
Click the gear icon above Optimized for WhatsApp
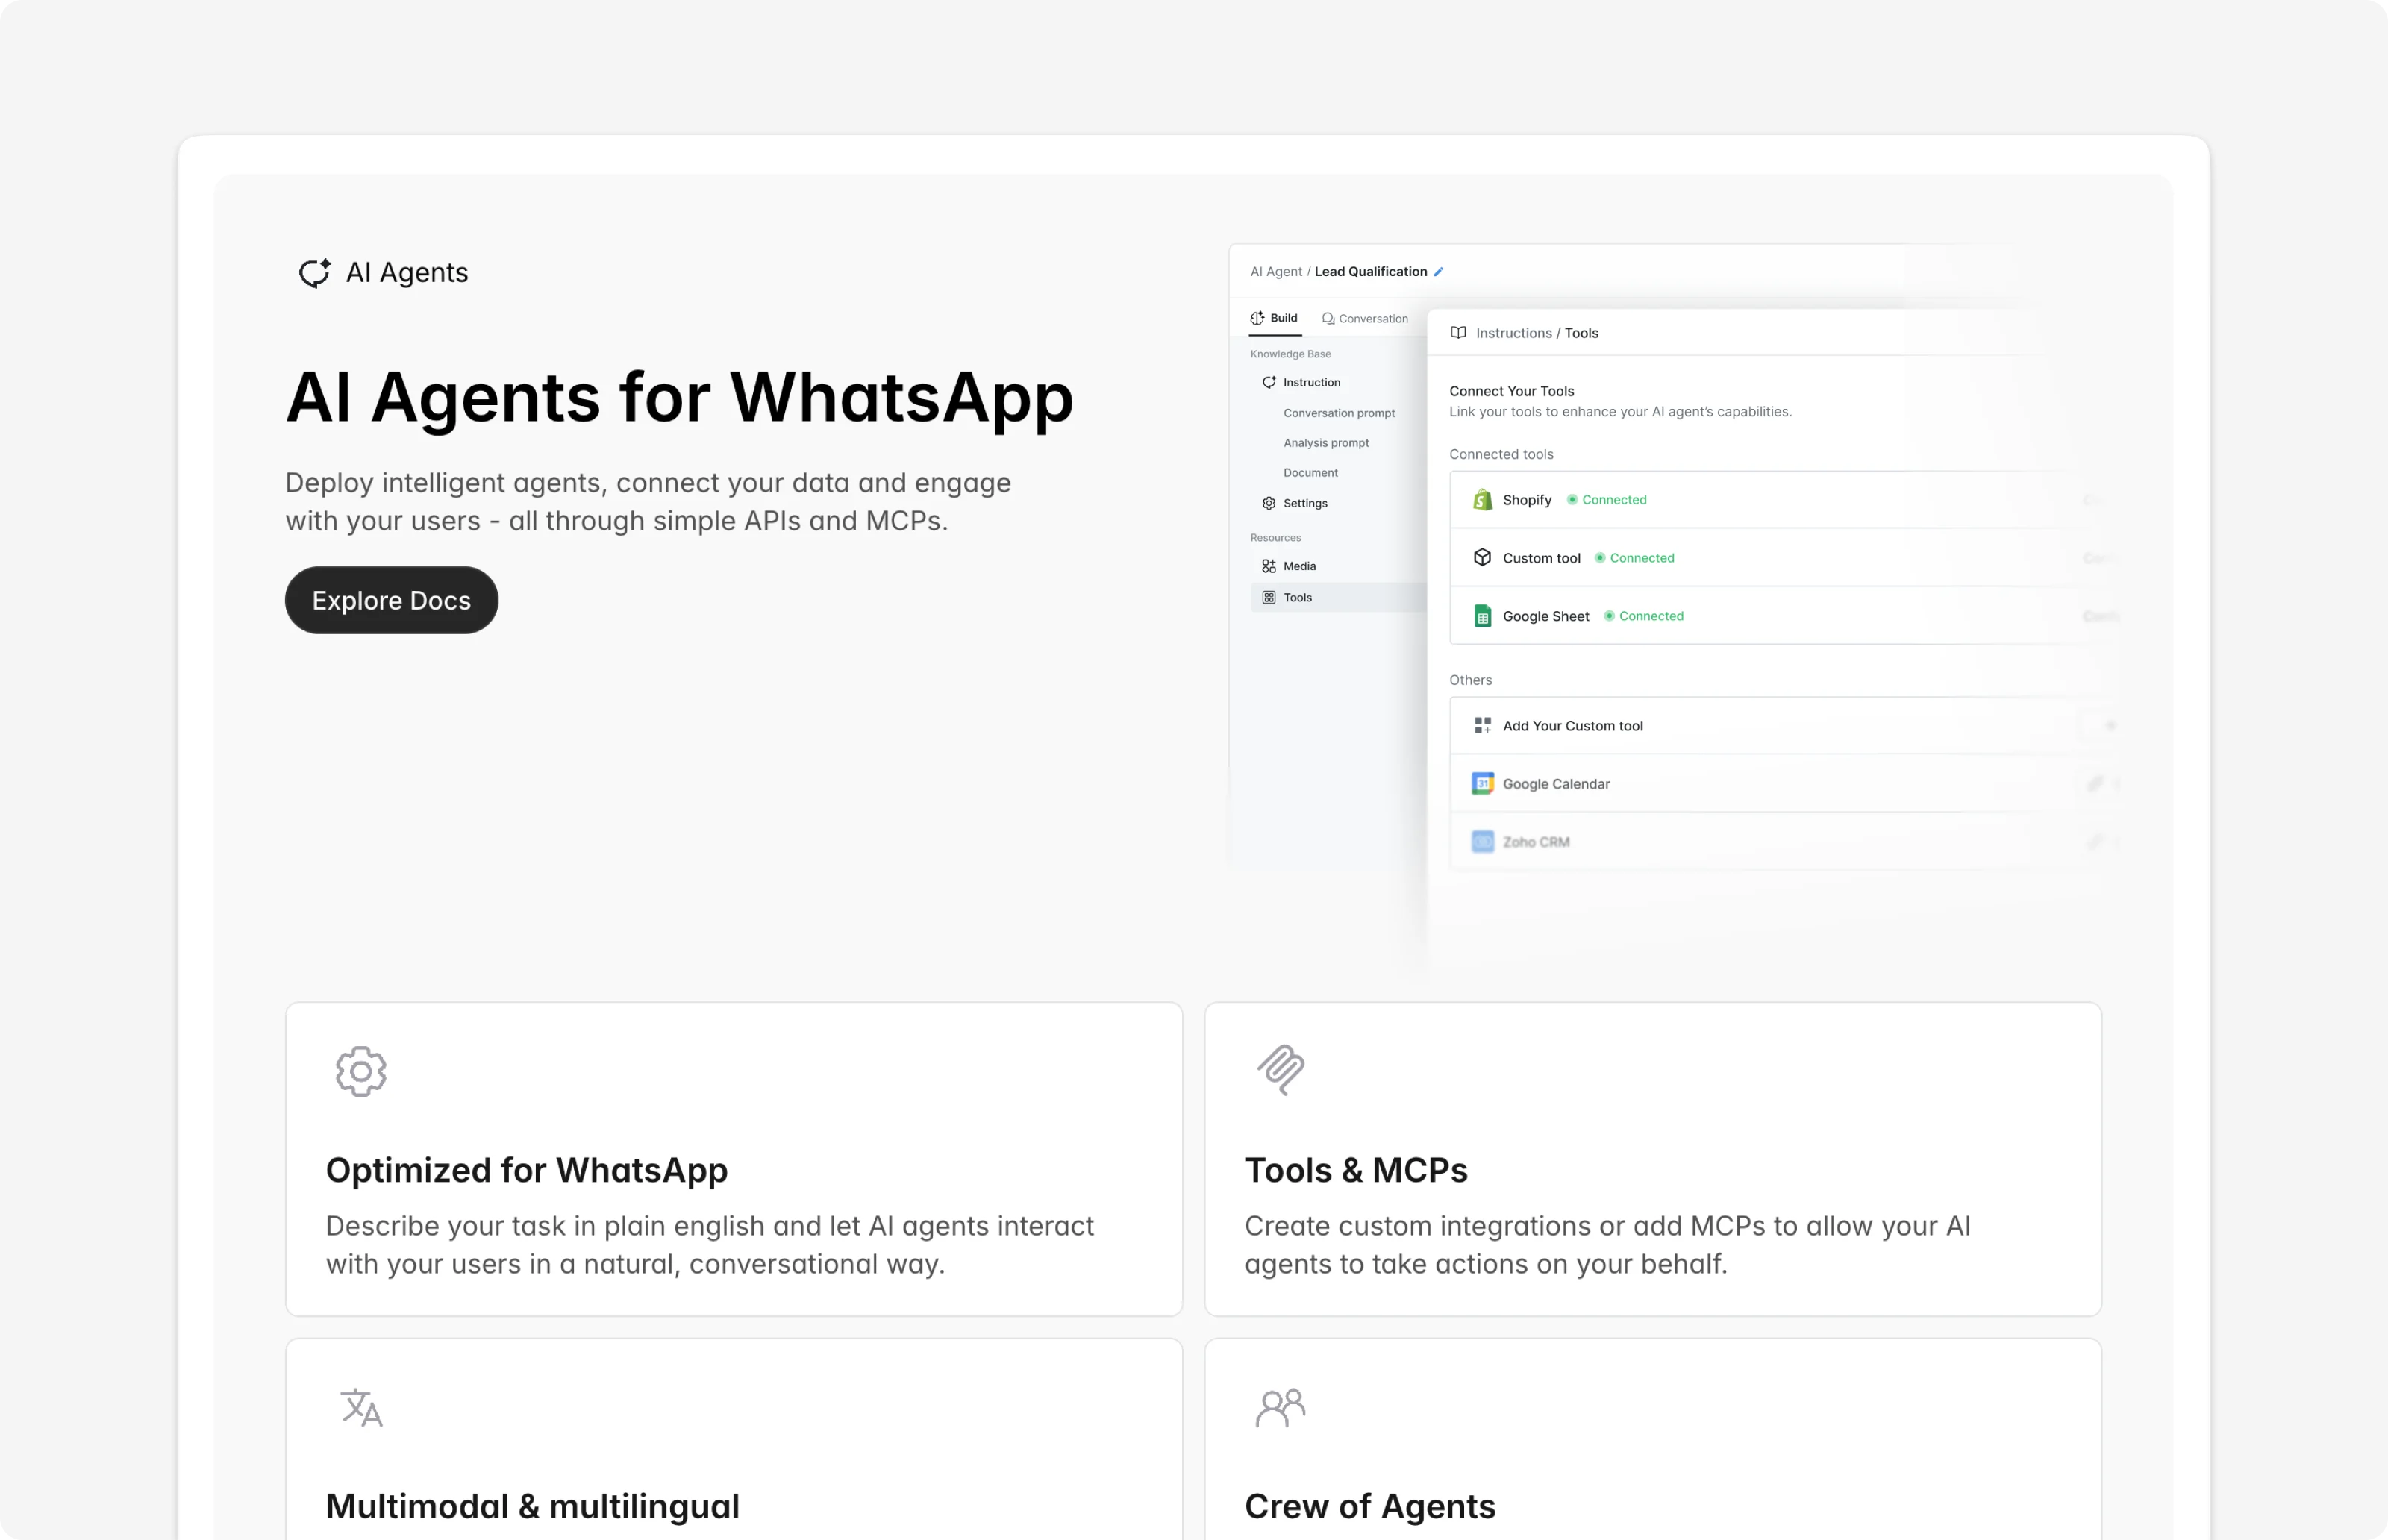point(361,1072)
